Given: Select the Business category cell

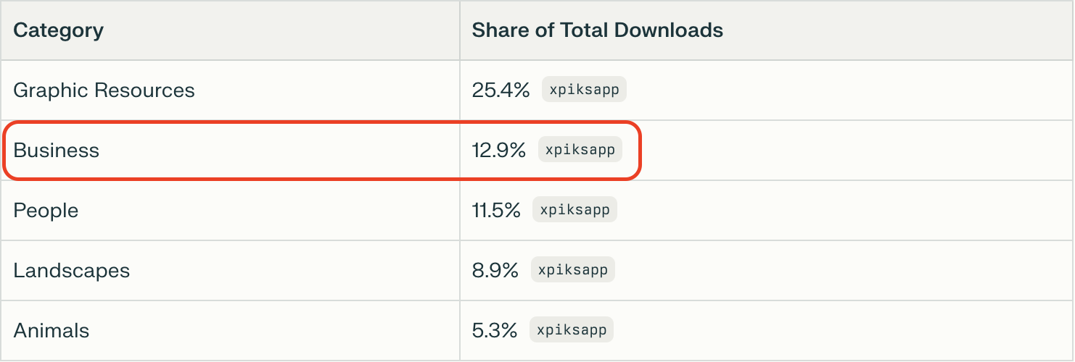Looking at the screenshot, I should [x=56, y=151].
